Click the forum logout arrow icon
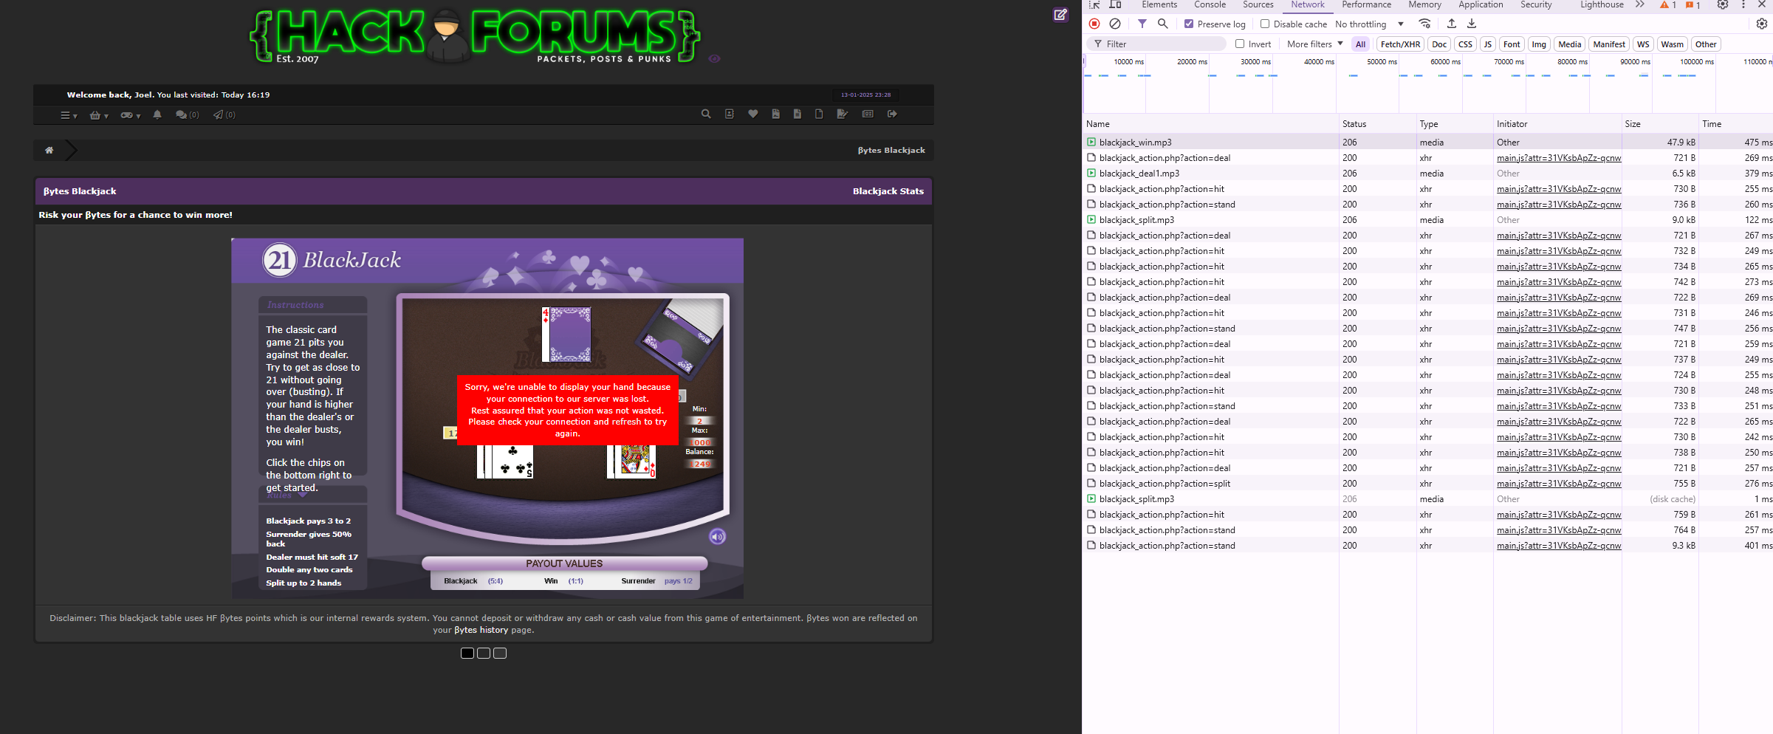 click(x=892, y=114)
